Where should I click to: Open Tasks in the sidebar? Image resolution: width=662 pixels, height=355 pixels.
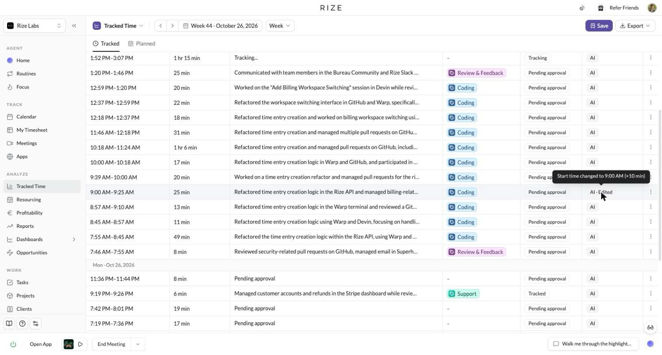pos(42,283)
